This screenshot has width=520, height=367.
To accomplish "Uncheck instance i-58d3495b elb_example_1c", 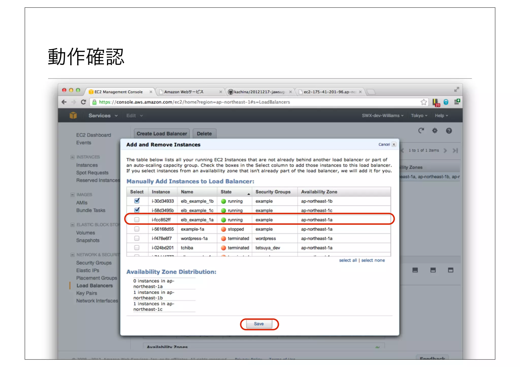I will point(137,210).
